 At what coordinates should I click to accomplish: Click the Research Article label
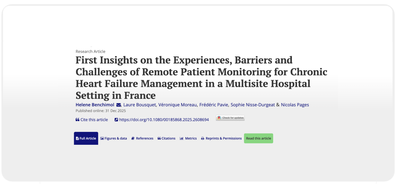point(90,52)
